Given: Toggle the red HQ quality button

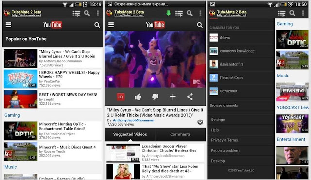Looking at the screenshot, I should [121, 97].
